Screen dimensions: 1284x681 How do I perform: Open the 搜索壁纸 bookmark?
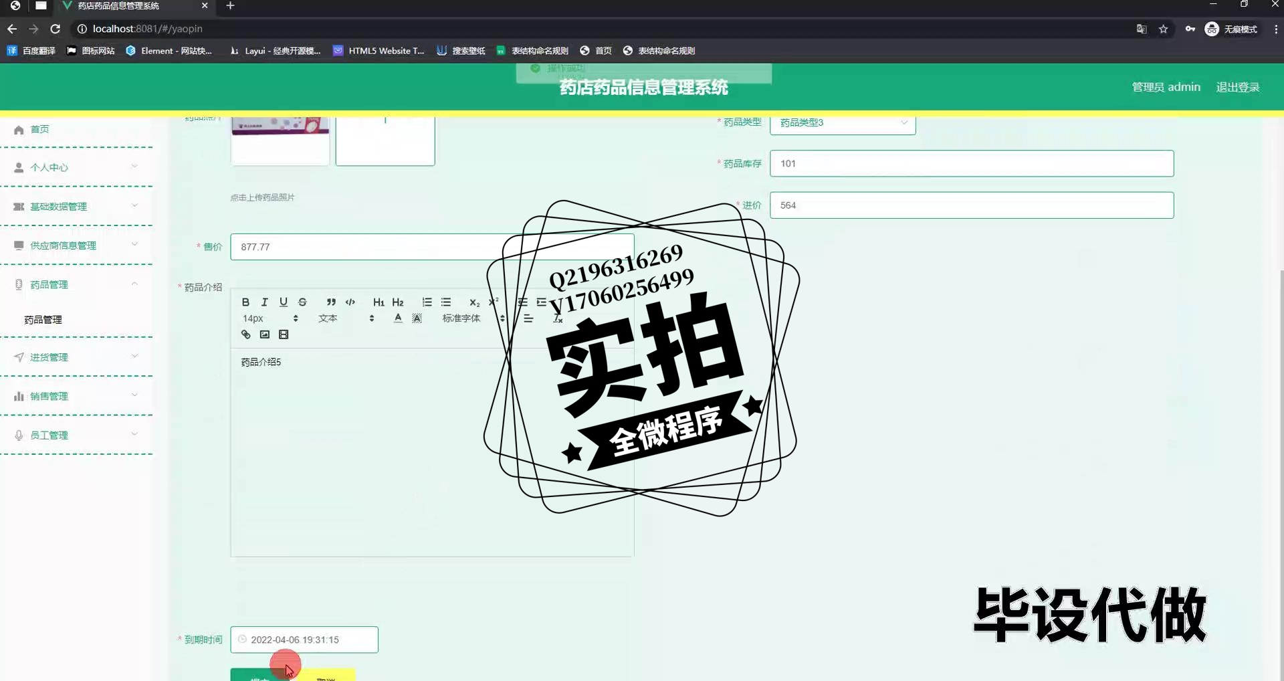pos(461,51)
